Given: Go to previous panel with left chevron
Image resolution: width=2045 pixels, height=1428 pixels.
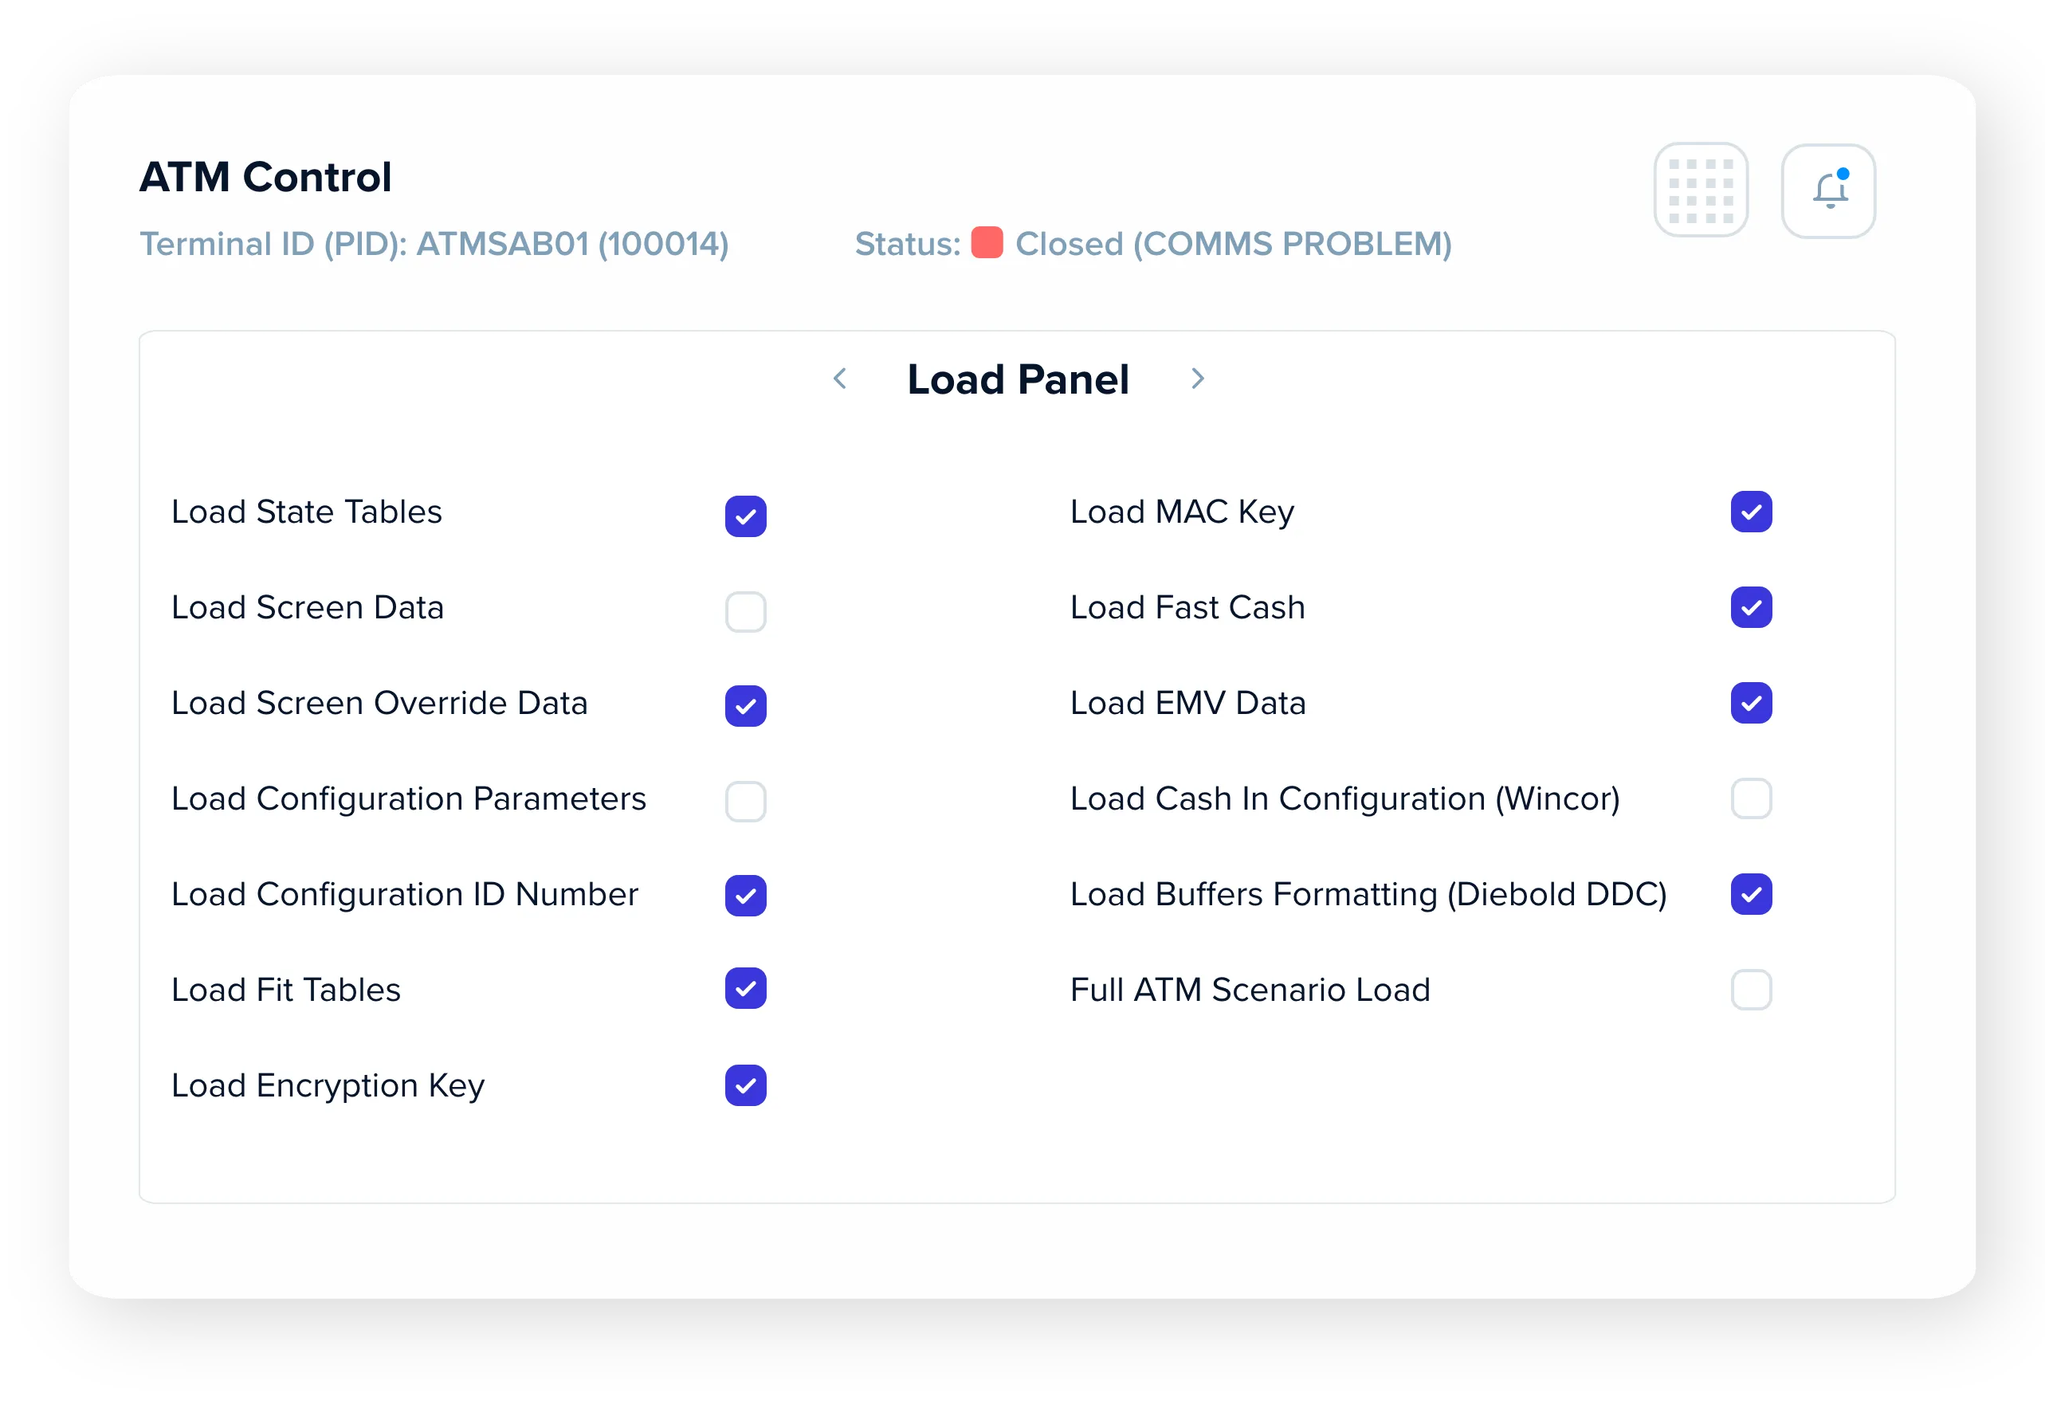Looking at the screenshot, I should point(839,379).
